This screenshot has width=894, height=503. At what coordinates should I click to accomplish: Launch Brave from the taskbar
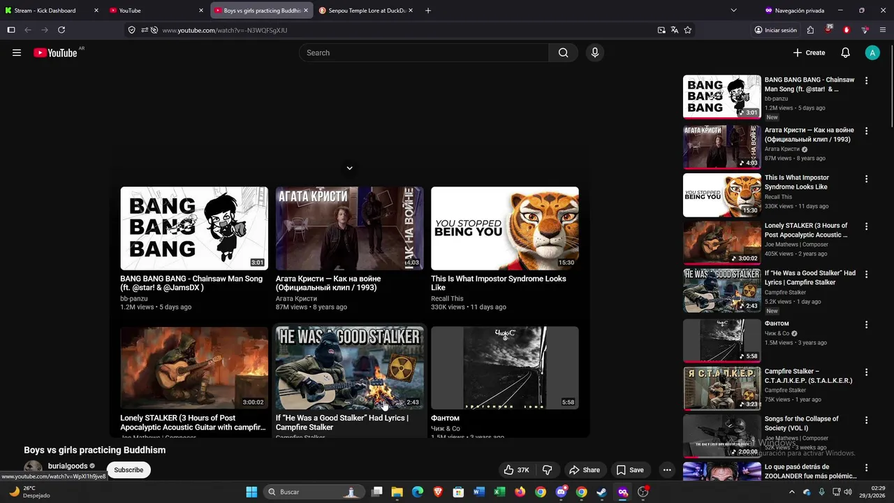coord(438,492)
